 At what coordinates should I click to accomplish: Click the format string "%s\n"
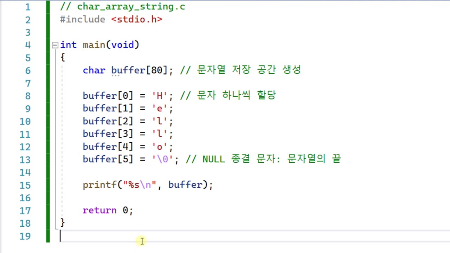[x=139, y=185]
